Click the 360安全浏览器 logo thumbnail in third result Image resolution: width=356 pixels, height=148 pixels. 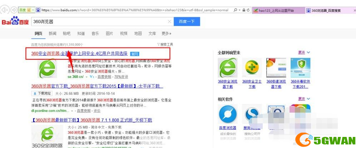click(47, 136)
